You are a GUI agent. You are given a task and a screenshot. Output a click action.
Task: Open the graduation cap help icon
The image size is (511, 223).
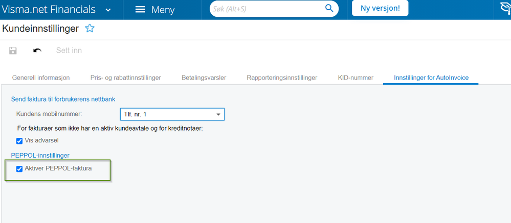click(506, 9)
